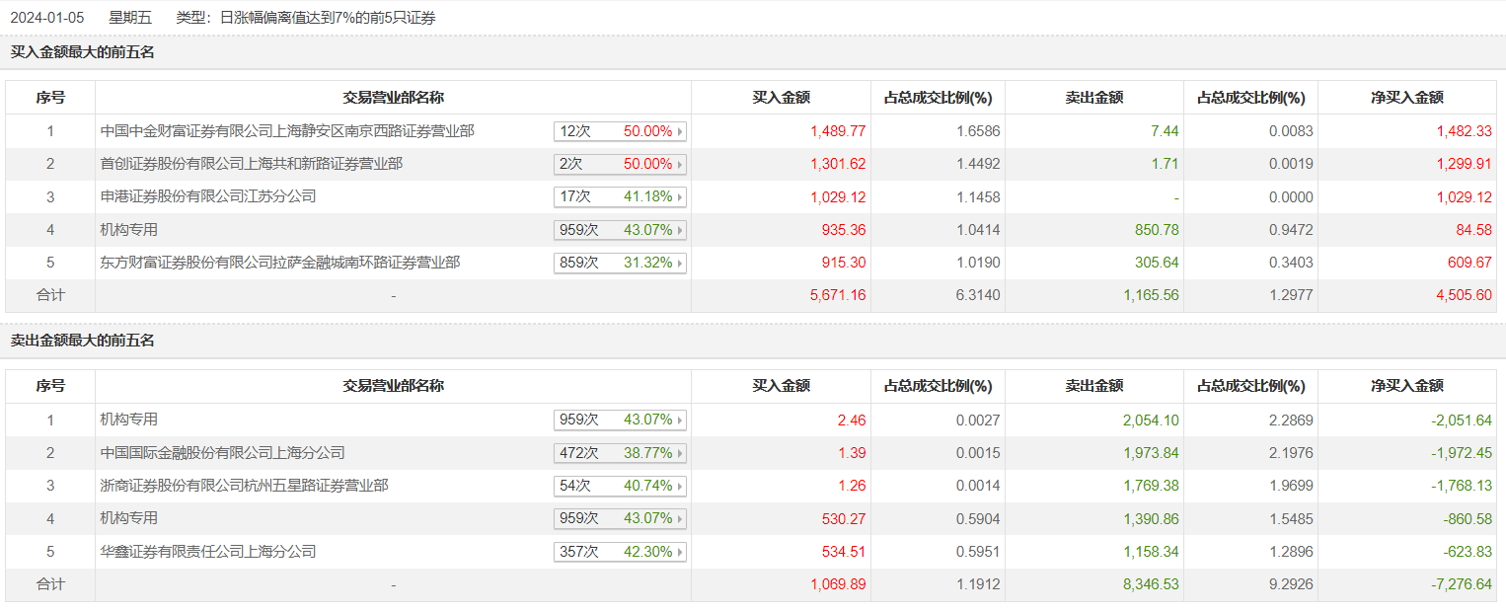1506x612 pixels.
Task: Select 东方财富证券拉萨金融城南环路营业部 link
Action: [x=280, y=263]
